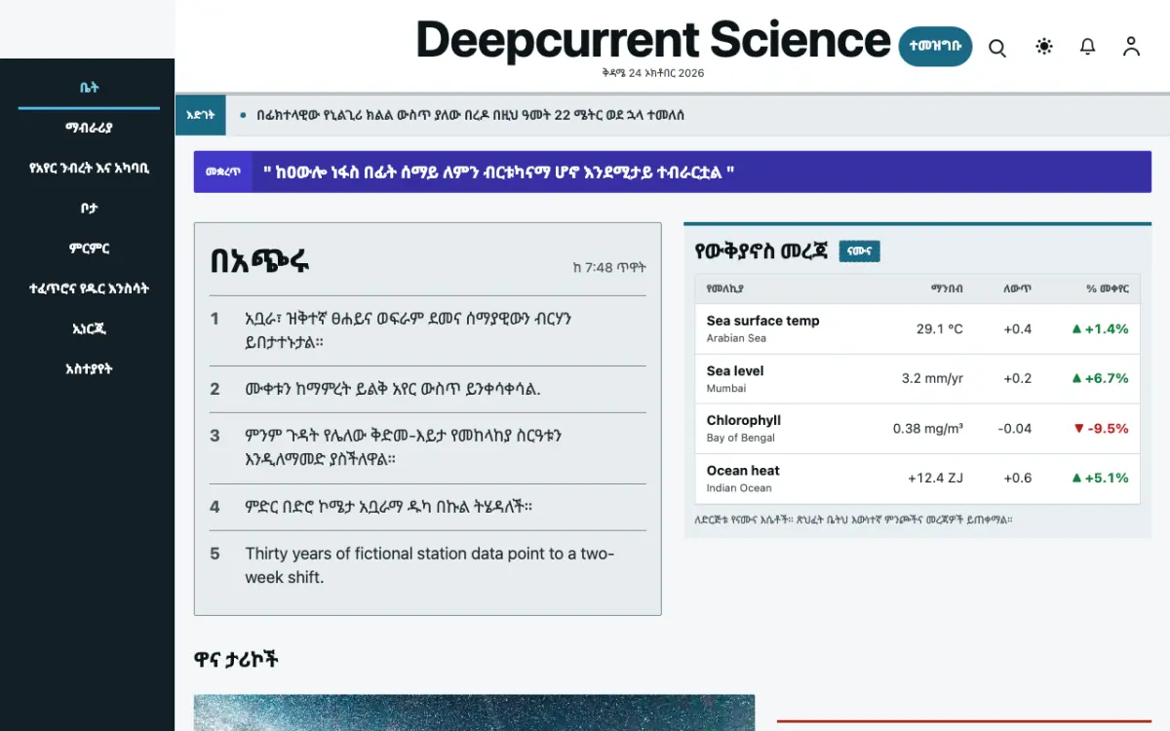Sort by the ለውጥ column header
Image resolution: width=1170 pixels, height=731 pixels.
tap(1018, 289)
